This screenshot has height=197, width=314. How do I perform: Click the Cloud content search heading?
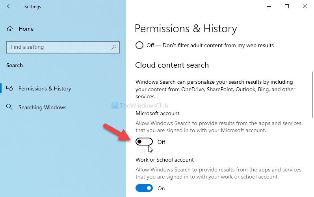[x=172, y=65]
